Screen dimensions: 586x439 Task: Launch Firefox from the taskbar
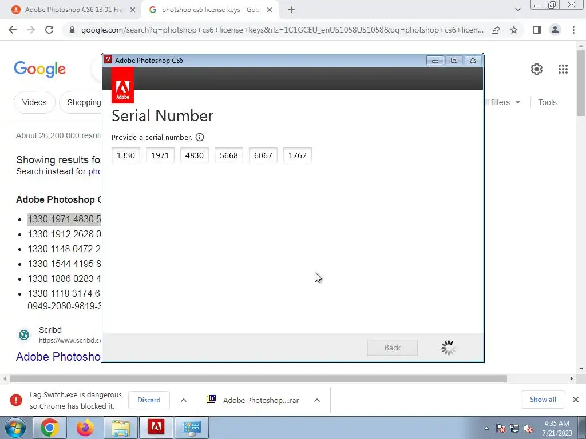tap(85, 428)
